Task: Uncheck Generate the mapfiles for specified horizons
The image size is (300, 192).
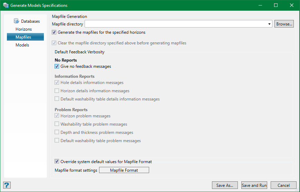Action: point(54,32)
